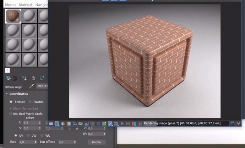Select the Environ radio button
The image size is (245, 148).
[30, 102]
